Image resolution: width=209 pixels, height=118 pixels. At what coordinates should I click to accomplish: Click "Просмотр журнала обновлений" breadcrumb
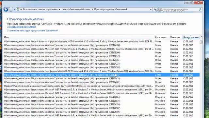coord(110,10)
